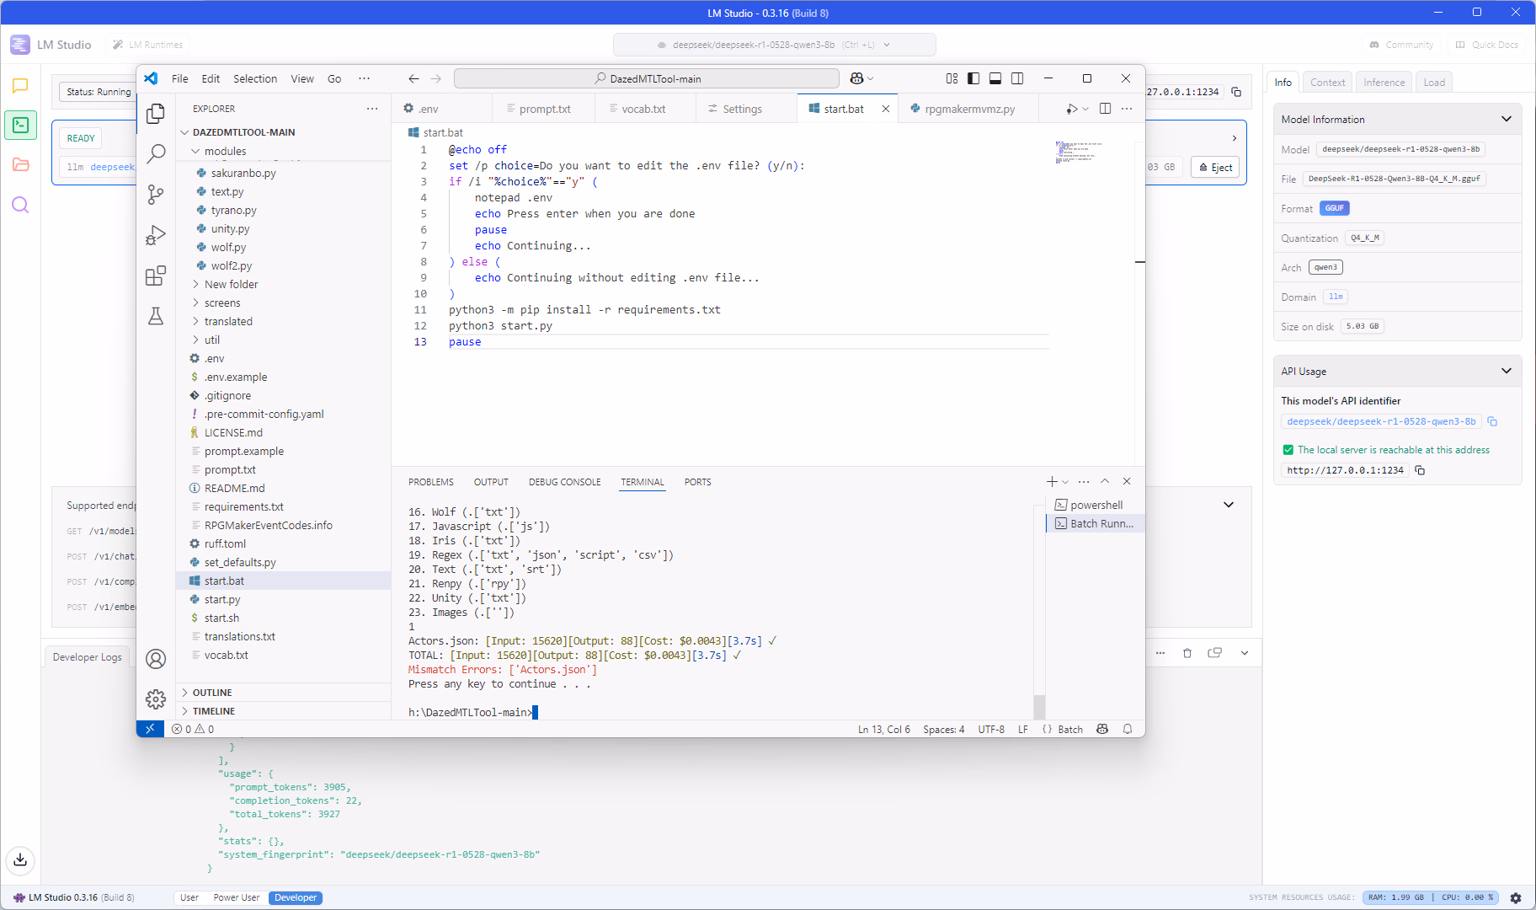
Task: Toggle Primary Side Bar visibility
Action: tap(973, 78)
